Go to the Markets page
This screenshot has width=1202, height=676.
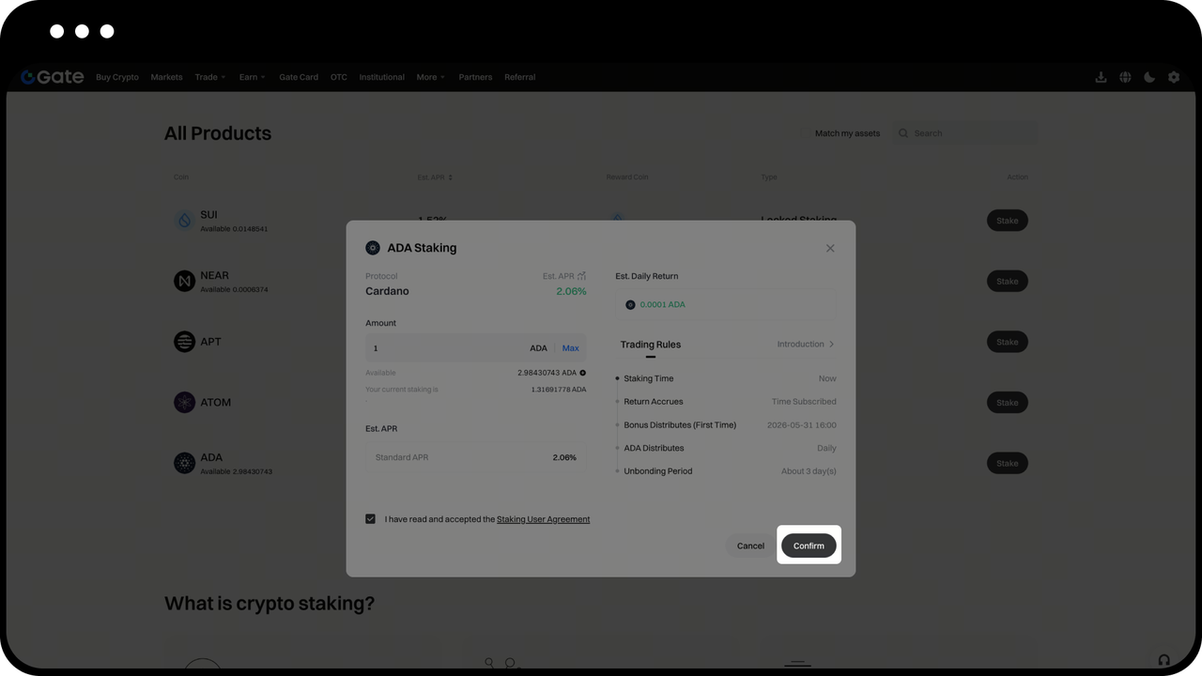click(x=166, y=77)
